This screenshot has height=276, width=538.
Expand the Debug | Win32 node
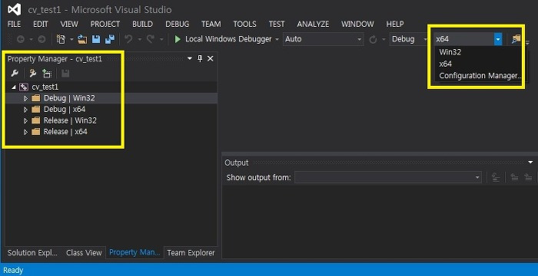click(x=25, y=99)
